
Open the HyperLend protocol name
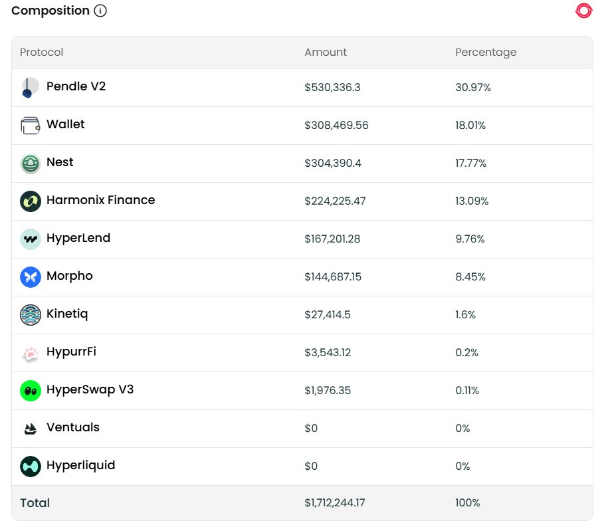(78, 238)
